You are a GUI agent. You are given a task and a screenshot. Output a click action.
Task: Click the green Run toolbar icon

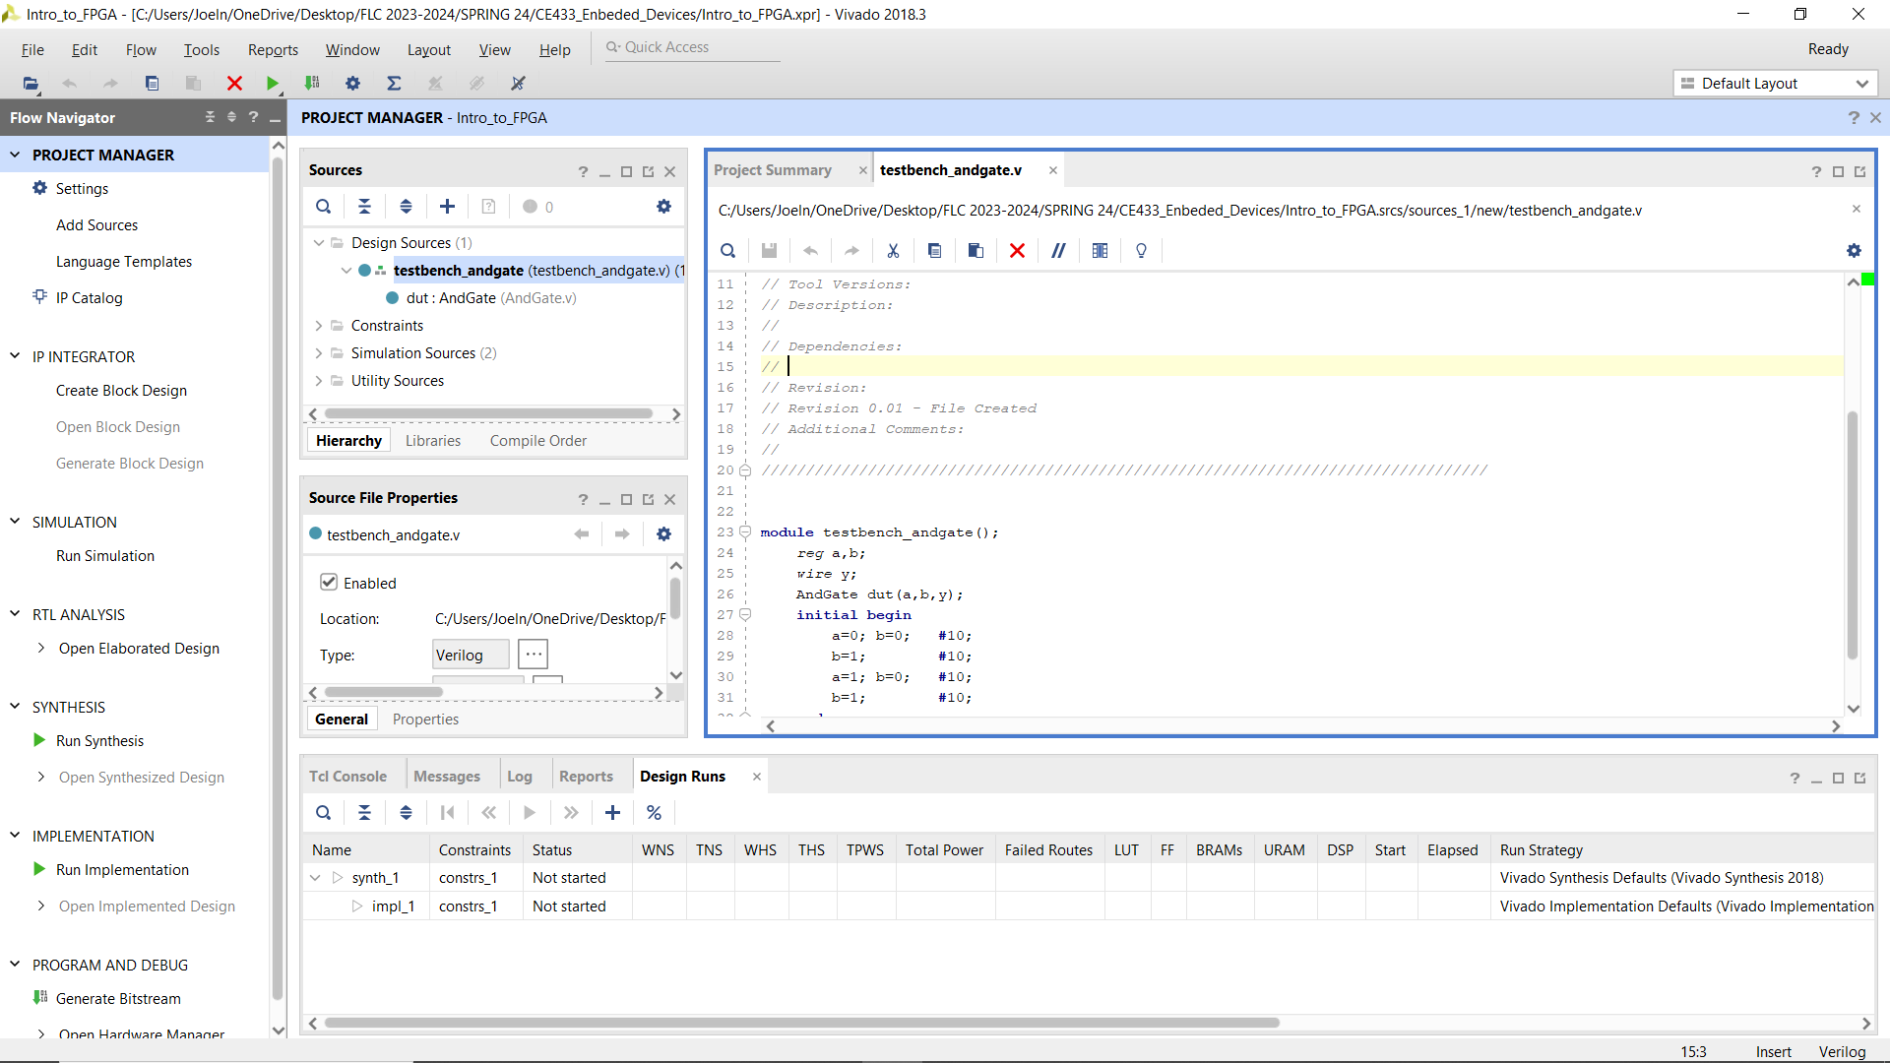[273, 84]
